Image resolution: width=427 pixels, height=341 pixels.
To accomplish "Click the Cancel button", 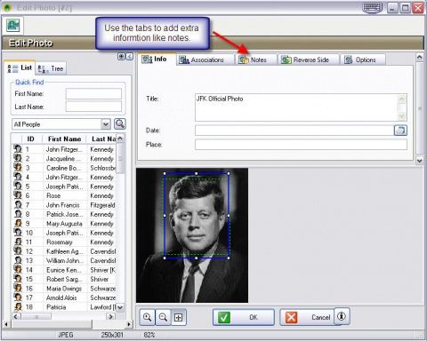I will point(307,317).
